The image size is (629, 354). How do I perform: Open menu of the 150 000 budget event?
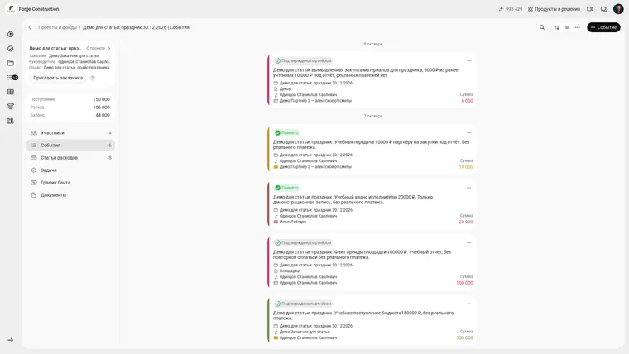tap(468, 304)
